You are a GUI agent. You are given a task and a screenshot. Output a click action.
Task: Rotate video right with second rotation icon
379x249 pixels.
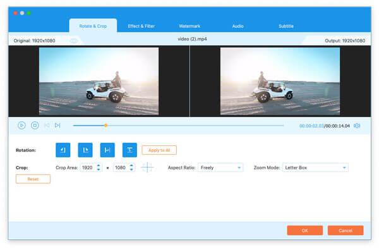(85, 150)
